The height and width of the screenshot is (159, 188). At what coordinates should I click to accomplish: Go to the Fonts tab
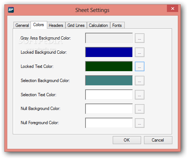click(117, 25)
